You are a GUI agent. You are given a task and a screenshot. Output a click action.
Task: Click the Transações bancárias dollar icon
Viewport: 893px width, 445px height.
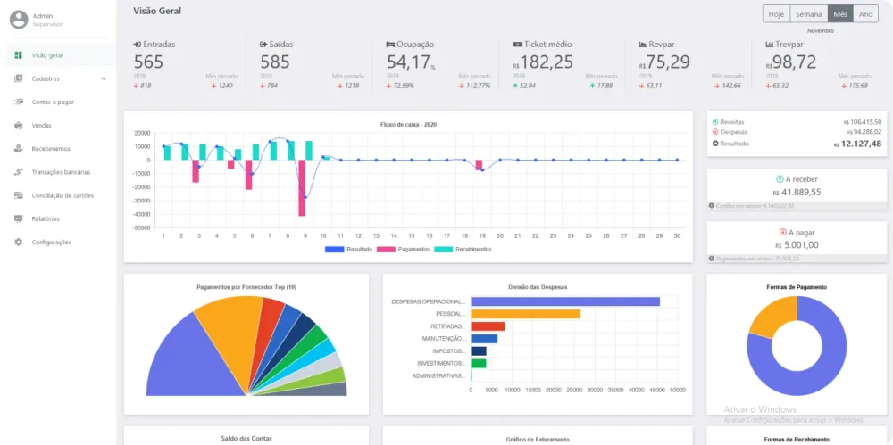click(19, 172)
